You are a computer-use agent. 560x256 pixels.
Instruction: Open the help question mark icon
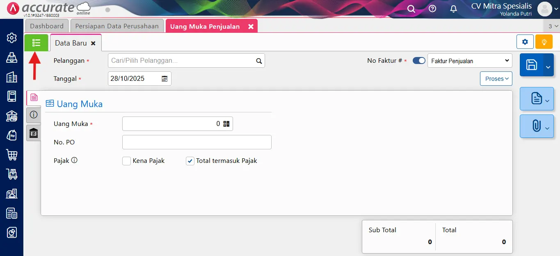click(432, 9)
